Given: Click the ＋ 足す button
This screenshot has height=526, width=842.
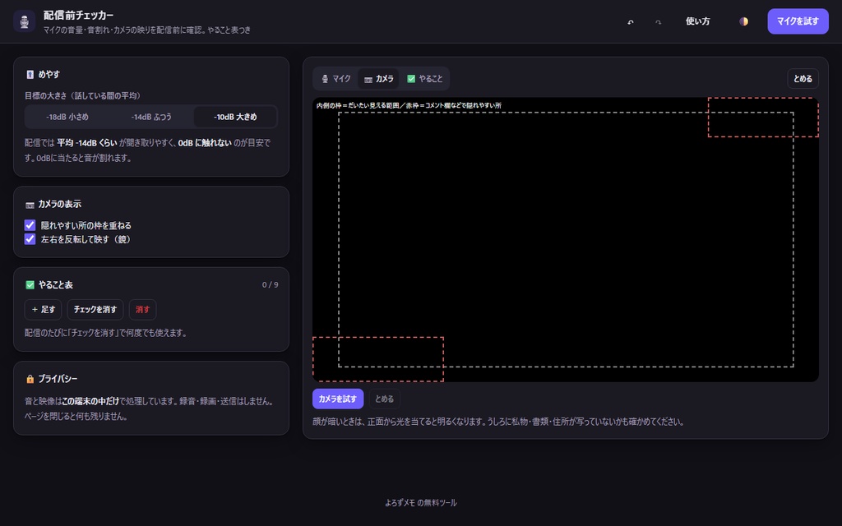Looking at the screenshot, I should tap(43, 310).
